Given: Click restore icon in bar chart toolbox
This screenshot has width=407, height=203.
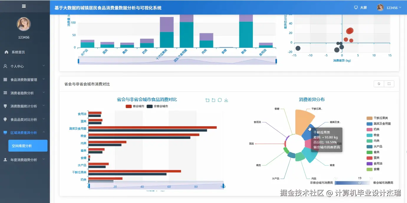Looking at the screenshot, I should [220, 100].
